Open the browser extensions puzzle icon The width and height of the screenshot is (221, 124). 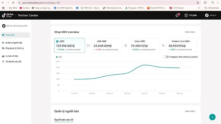[x=205, y=2]
